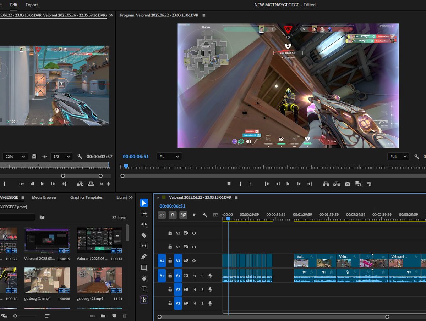Select the Ripple Edit tool
The image size is (426, 321).
(x=144, y=224)
